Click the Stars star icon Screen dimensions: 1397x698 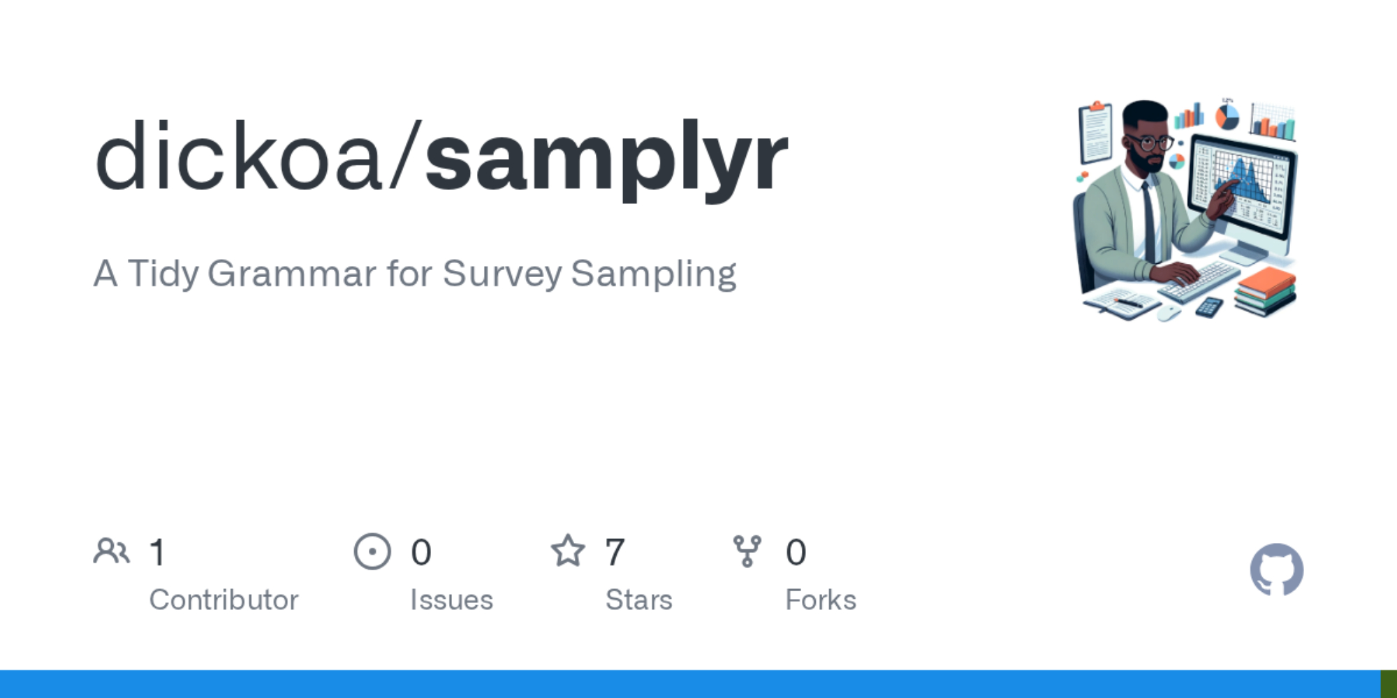(568, 551)
